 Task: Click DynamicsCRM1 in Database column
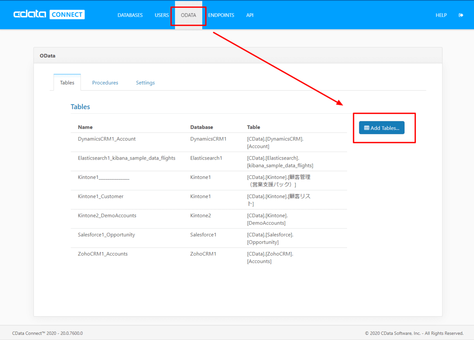click(x=208, y=139)
